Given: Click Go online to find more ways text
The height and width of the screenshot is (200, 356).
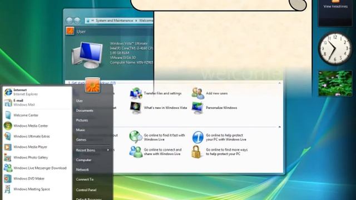Looking at the screenshot, I should pyautogui.click(x=227, y=152).
